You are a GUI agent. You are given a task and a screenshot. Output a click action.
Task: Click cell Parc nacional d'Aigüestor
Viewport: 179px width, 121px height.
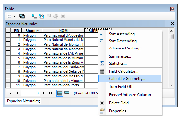pyautogui.click(x=63, y=35)
